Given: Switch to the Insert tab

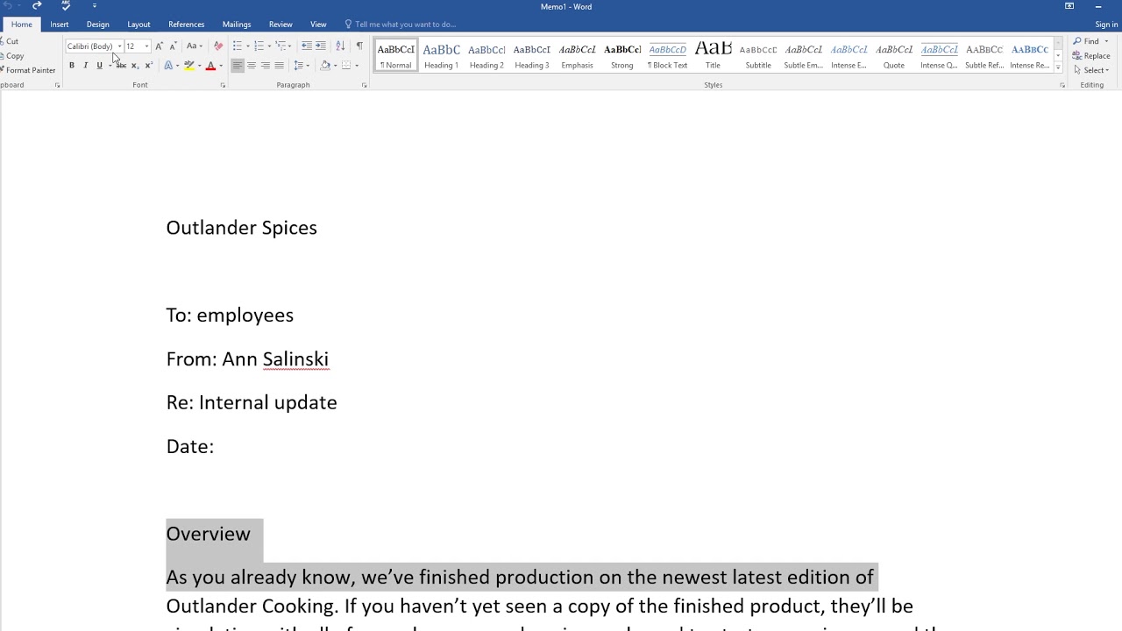Looking at the screenshot, I should [60, 25].
